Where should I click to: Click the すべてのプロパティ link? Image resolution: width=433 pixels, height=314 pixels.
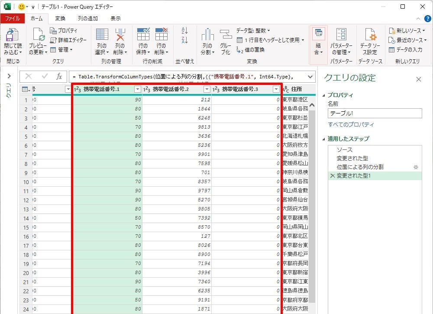[351, 125]
